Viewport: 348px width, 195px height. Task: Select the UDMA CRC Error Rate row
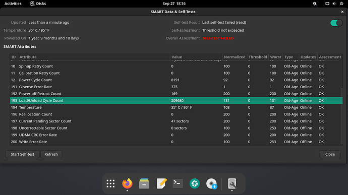176,135
